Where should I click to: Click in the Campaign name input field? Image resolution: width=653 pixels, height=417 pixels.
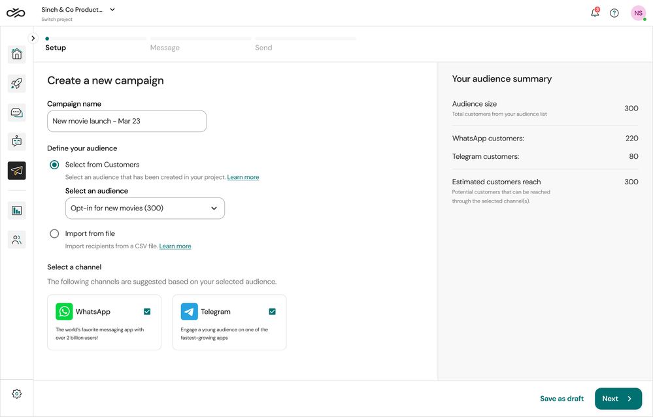click(127, 121)
